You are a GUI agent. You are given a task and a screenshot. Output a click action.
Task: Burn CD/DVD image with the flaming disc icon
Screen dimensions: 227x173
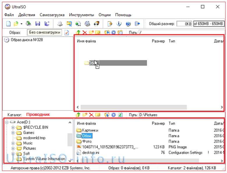pos(97,24)
